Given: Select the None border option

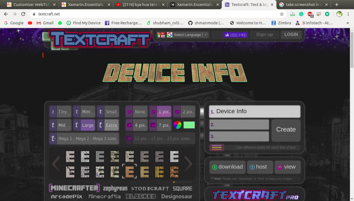Looking at the screenshot, I should pos(137,112).
